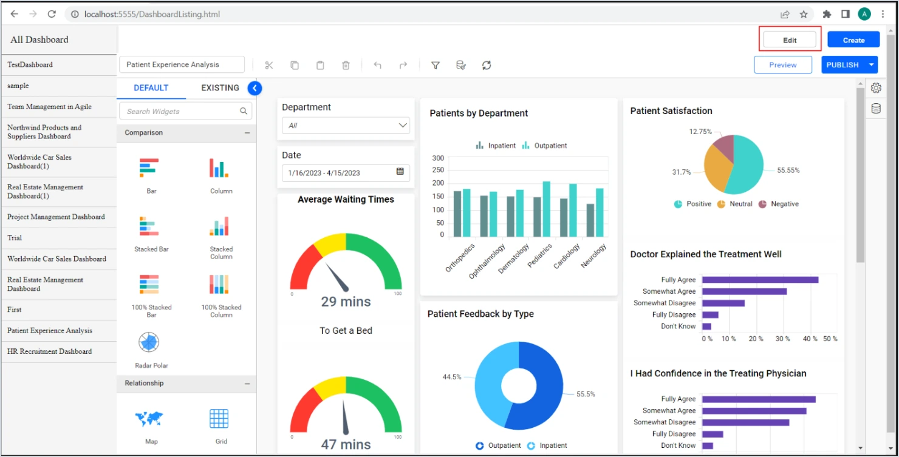
Task: Click the Preview button
Action: click(x=783, y=65)
